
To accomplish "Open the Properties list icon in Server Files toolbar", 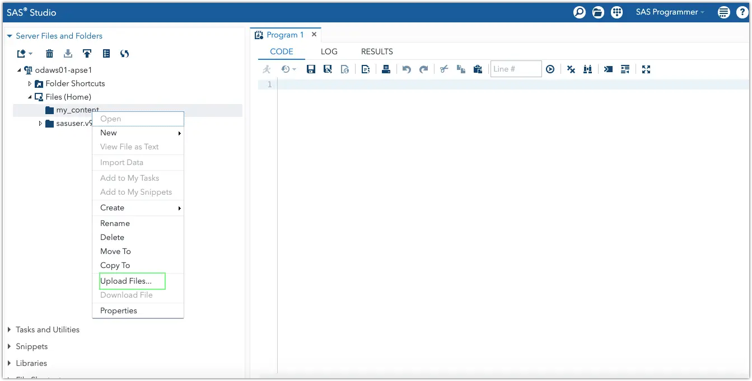I will click(106, 54).
